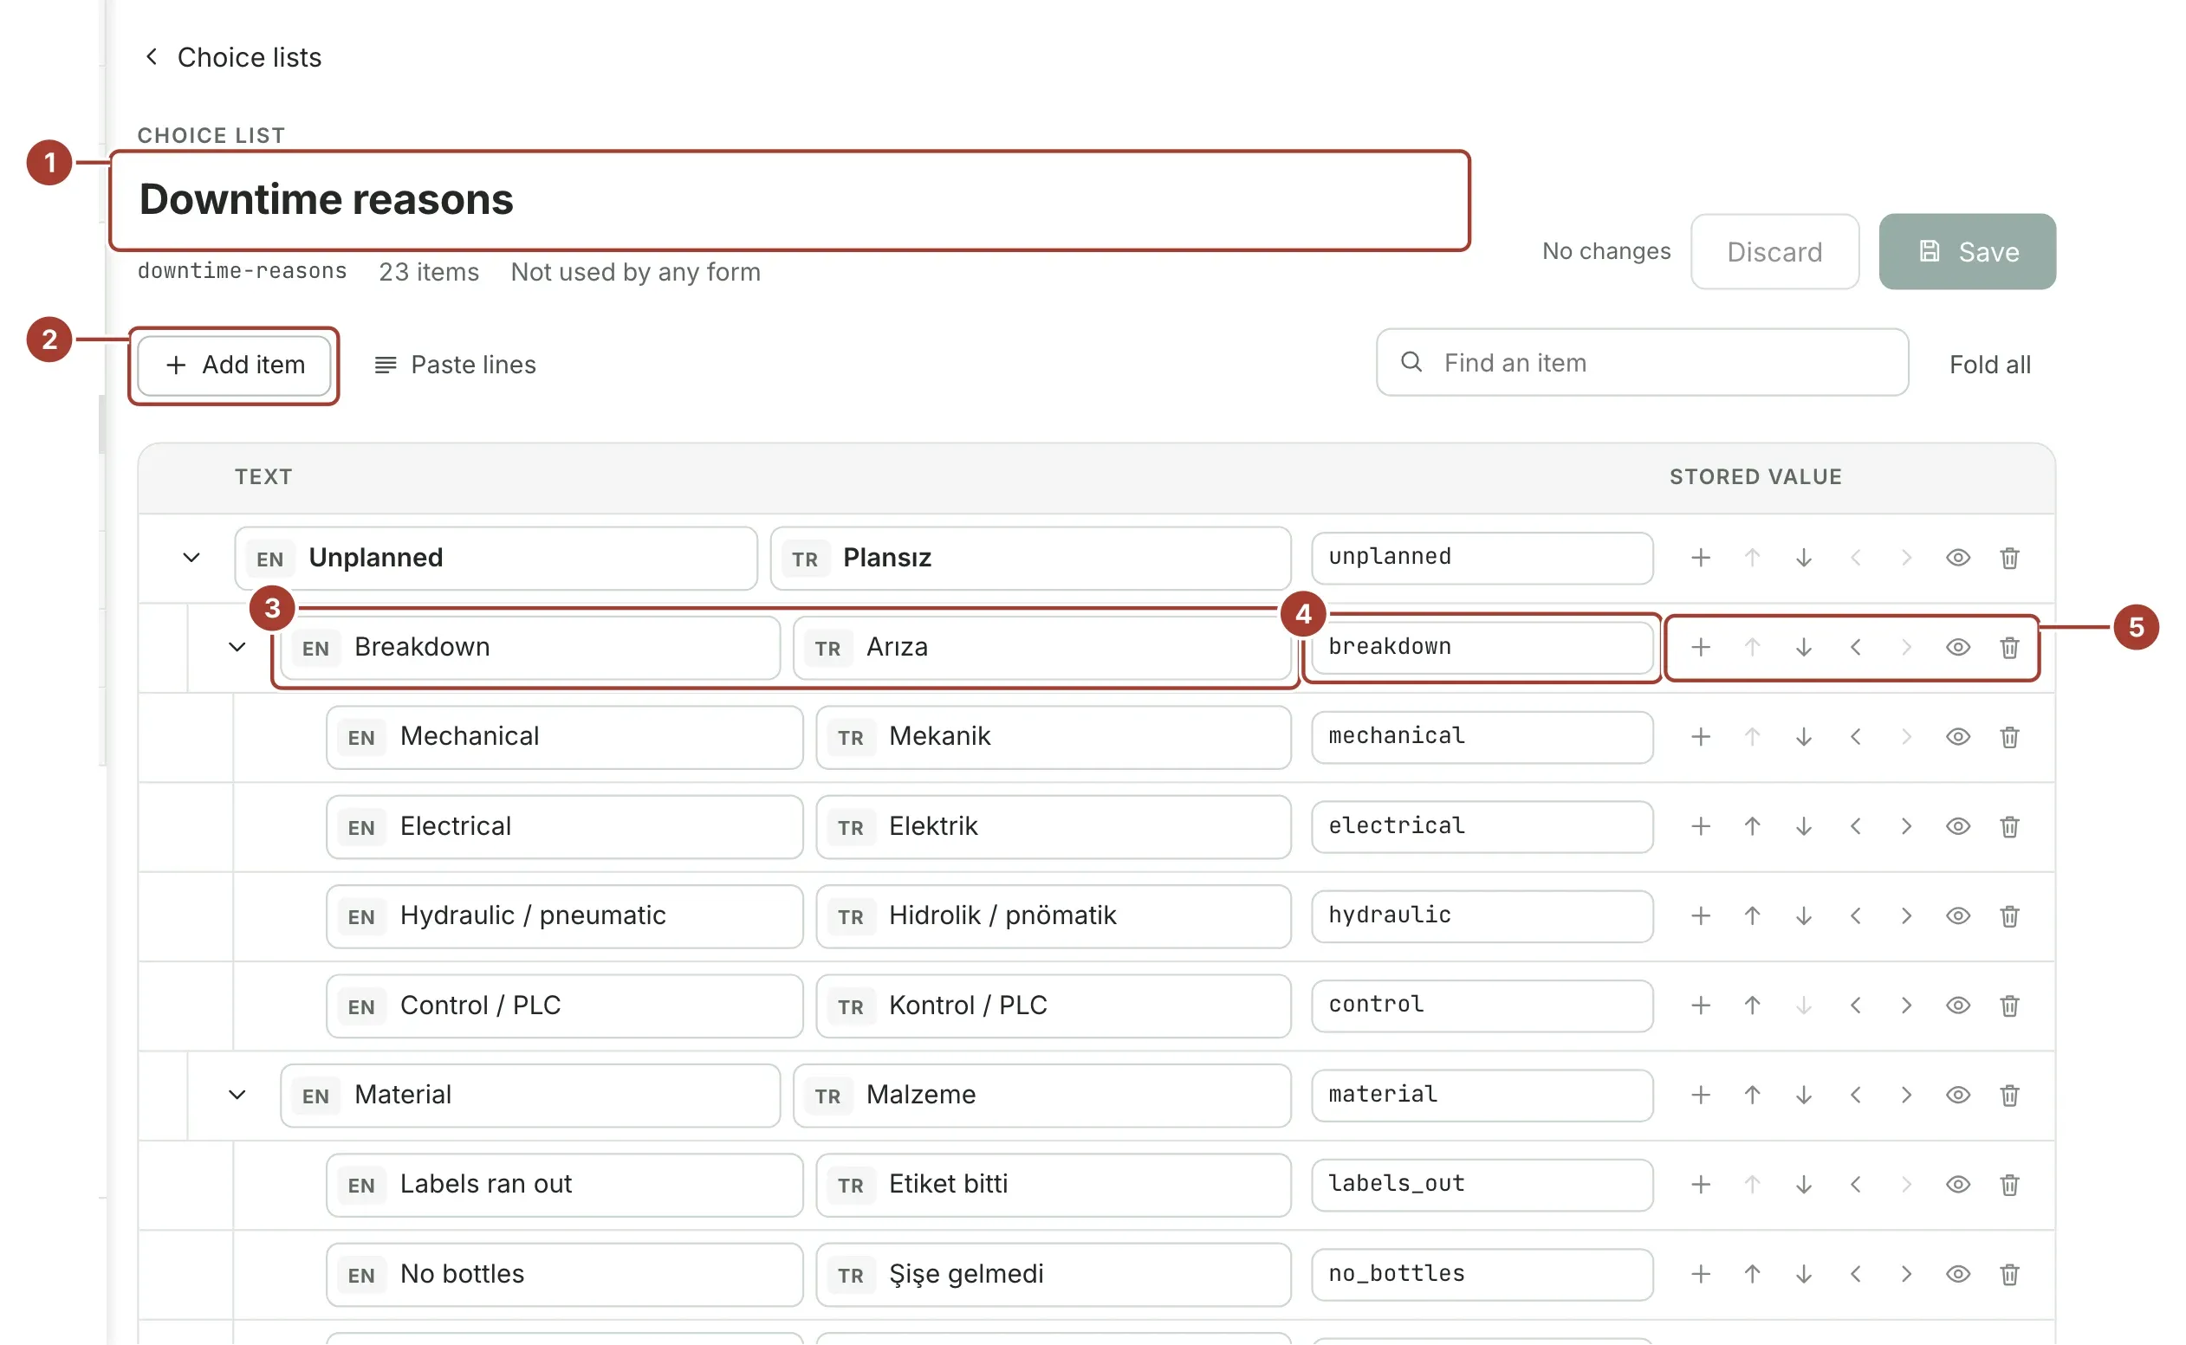2186x1345 pixels.
Task: Click the Discard button
Action: click(1774, 252)
